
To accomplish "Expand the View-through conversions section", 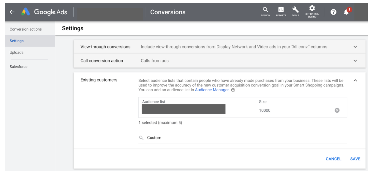I will 355,47.
